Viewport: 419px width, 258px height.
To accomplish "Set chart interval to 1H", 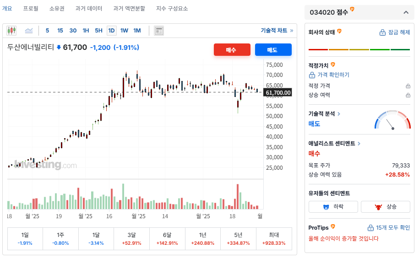I will coord(86,31).
